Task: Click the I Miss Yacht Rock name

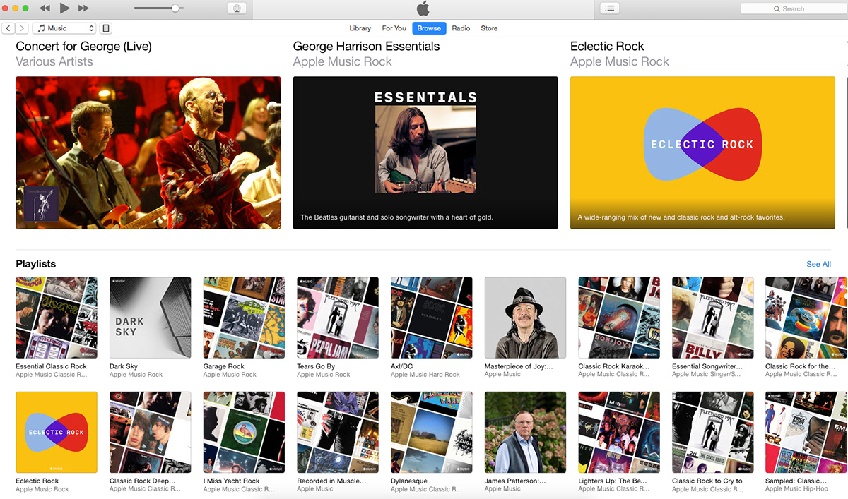Action: [231, 481]
